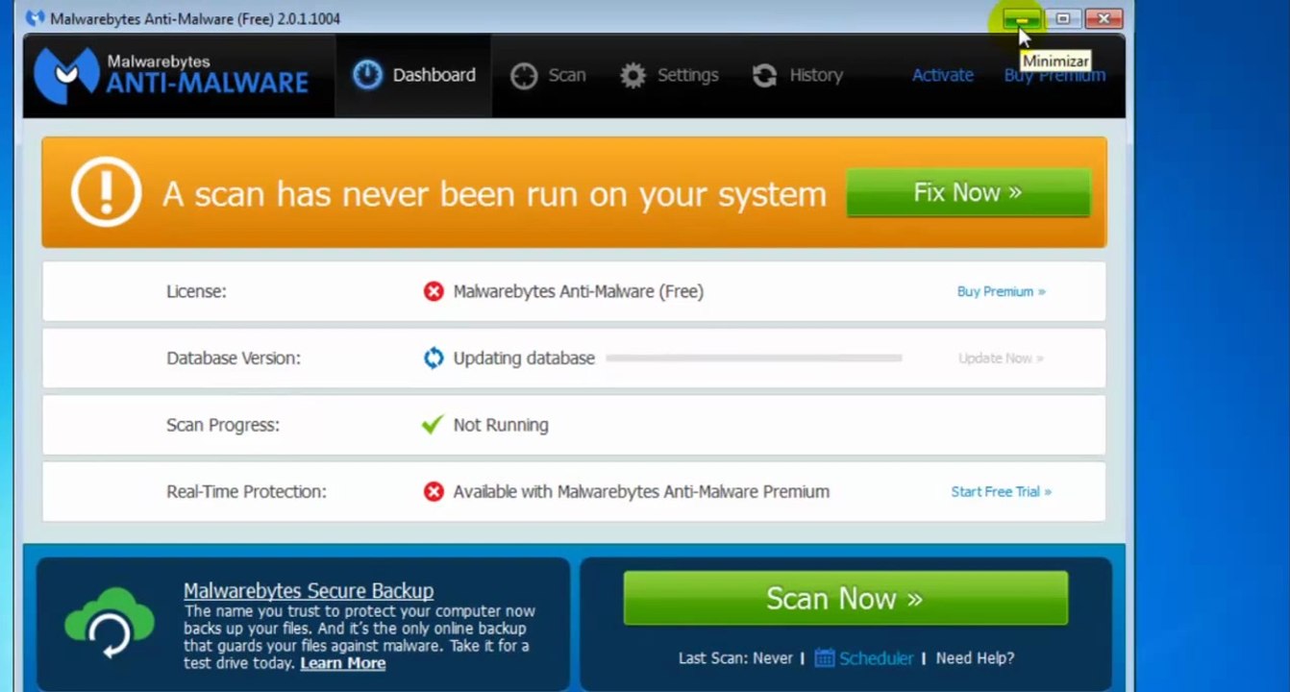The height and width of the screenshot is (692, 1290).
Task: Click the Dashboard gauge icon
Action: [367, 75]
